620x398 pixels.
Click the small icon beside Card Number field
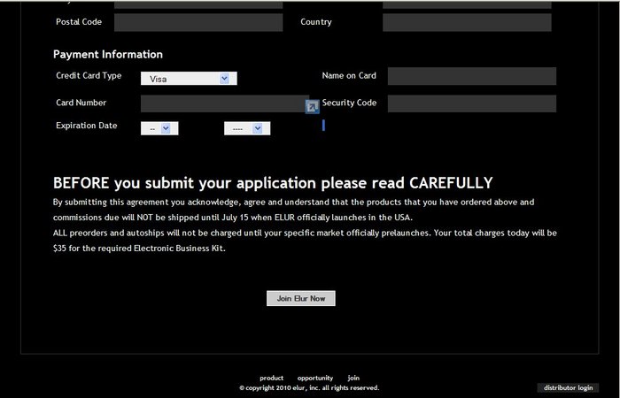[x=312, y=106]
